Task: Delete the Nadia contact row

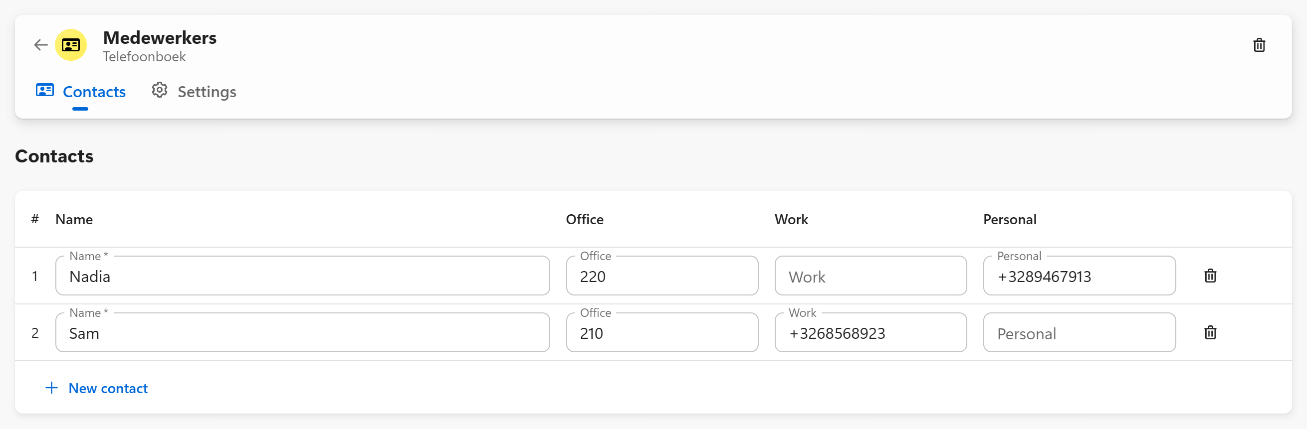Action: (x=1210, y=276)
